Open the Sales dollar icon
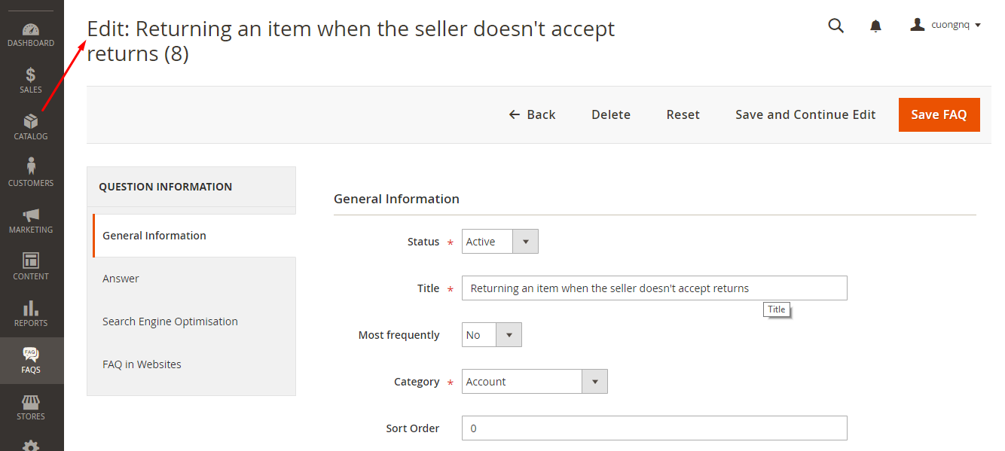This screenshot has width=1005, height=451. (31, 75)
